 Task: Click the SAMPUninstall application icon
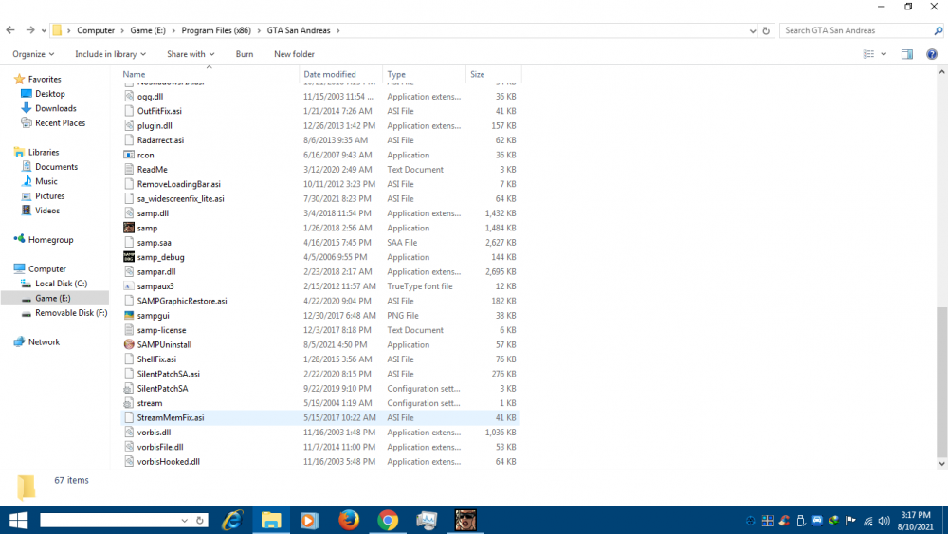pos(129,344)
